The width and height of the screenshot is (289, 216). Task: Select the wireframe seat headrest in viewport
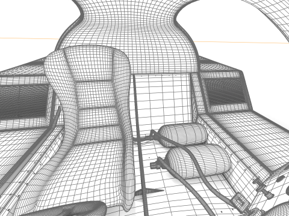click(89, 63)
